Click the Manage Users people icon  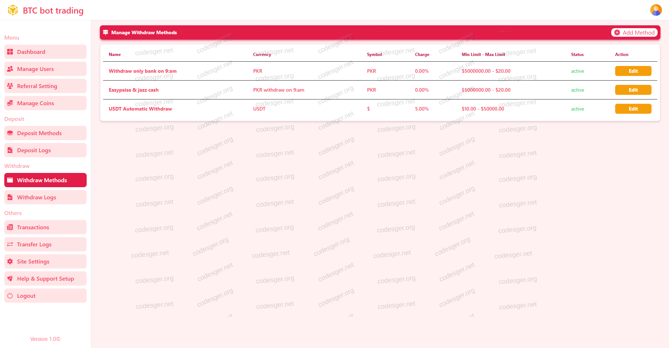10,69
